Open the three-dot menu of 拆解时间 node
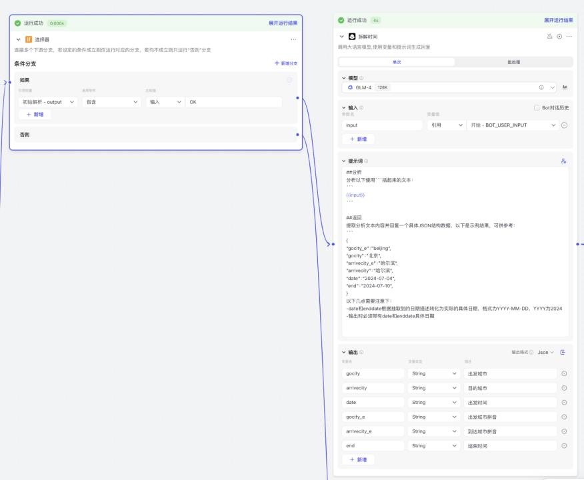This screenshot has width=584, height=480. pos(569,36)
